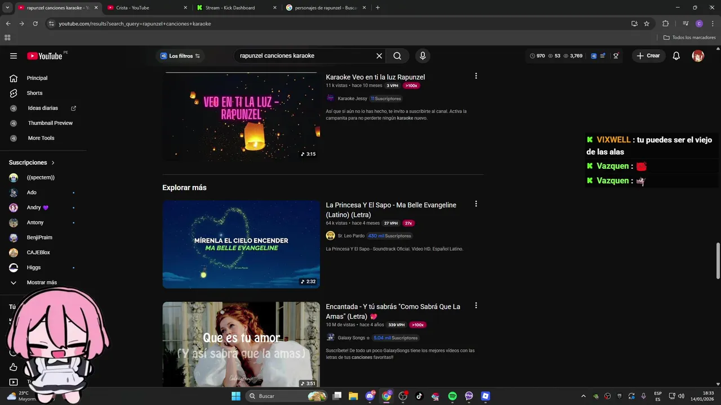Image resolution: width=721 pixels, height=405 pixels.
Task: Reload the page
Action: 35,24
